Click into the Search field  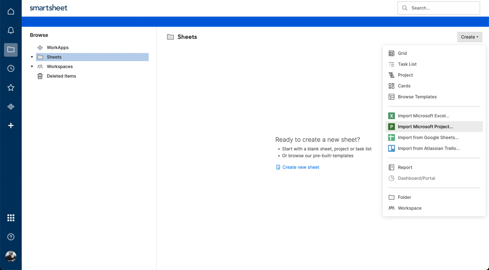[x=438, y=8]
